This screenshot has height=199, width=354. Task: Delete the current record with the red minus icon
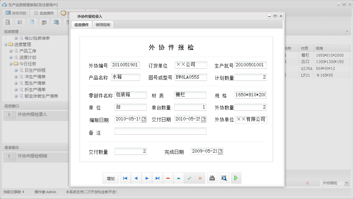point(168,178)
